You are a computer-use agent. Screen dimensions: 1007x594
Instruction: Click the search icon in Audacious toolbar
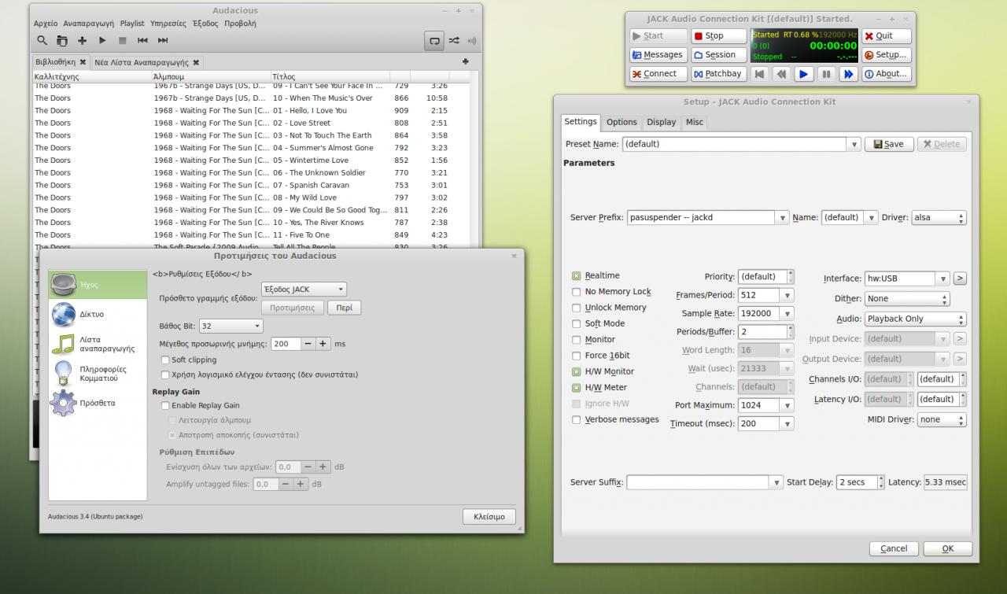click(x=42, y=41)
